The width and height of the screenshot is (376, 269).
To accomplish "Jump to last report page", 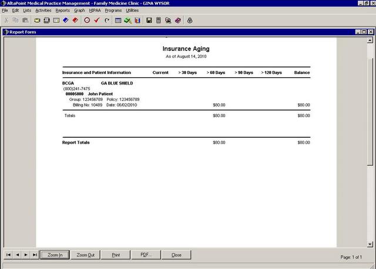I will [35, 255].
